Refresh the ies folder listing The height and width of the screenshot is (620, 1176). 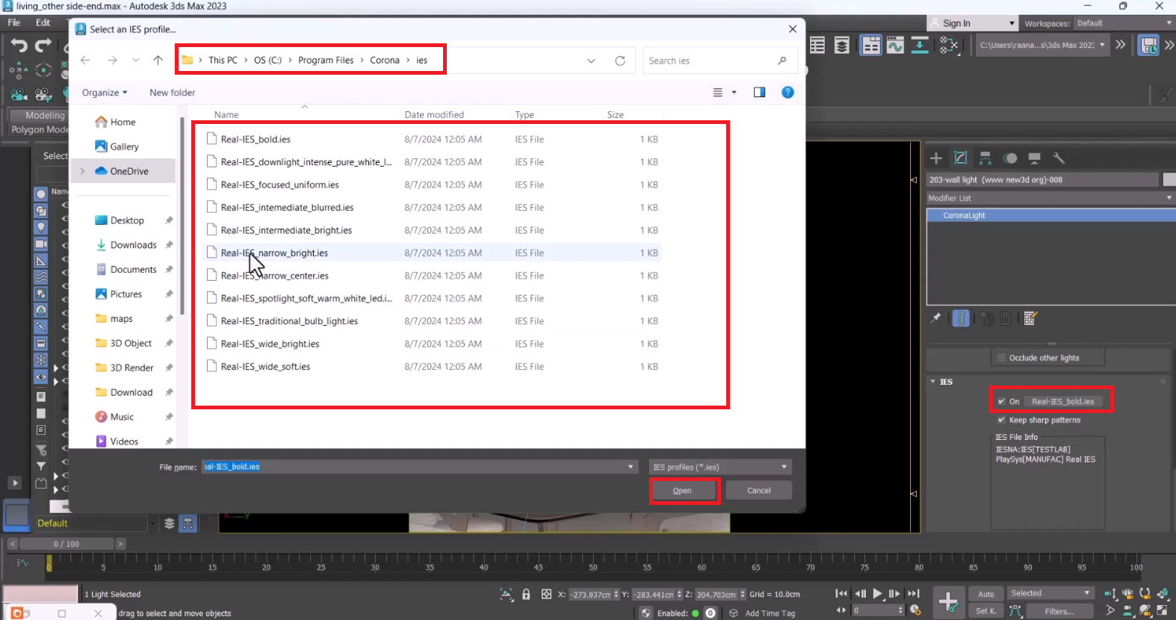620,61
